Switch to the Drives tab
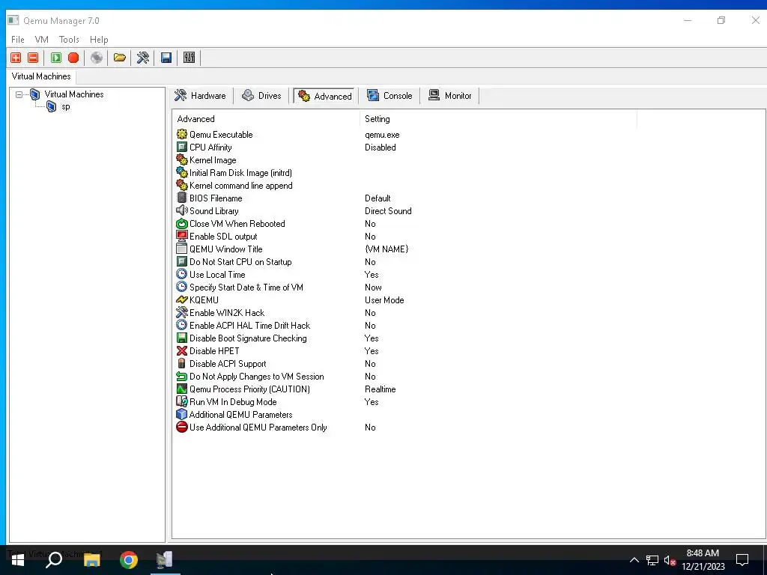The height and width of the screenshot is (575, 767). (262, 96)
